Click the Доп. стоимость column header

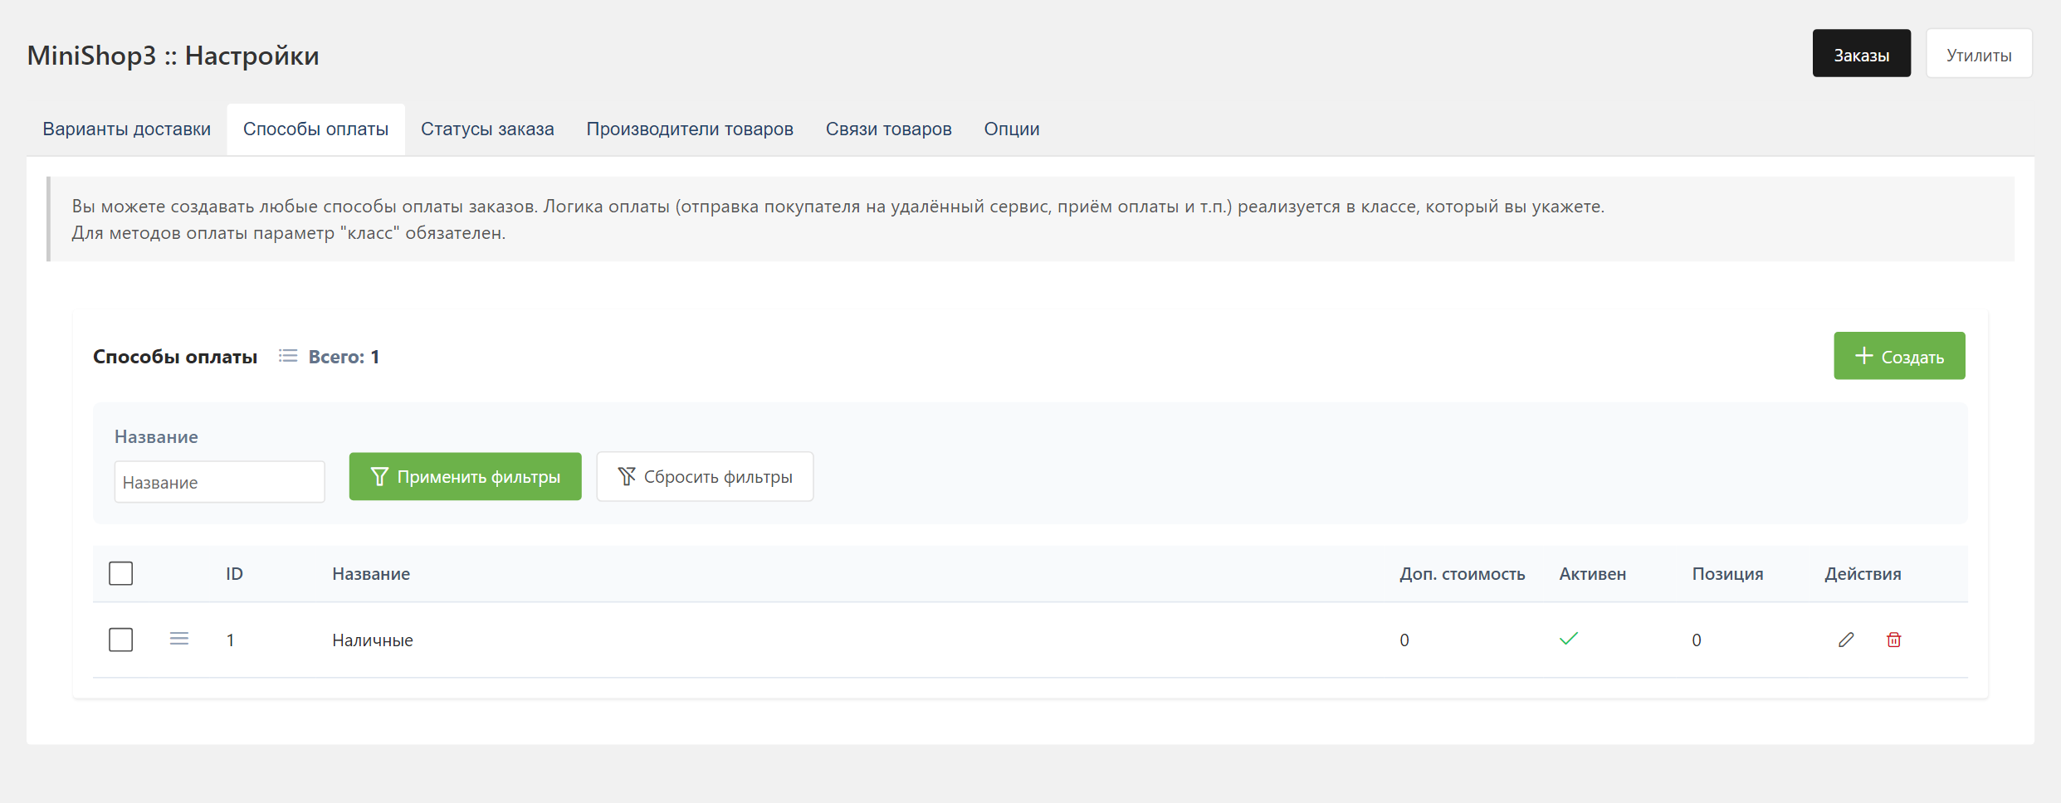[x=1463, y=574]
